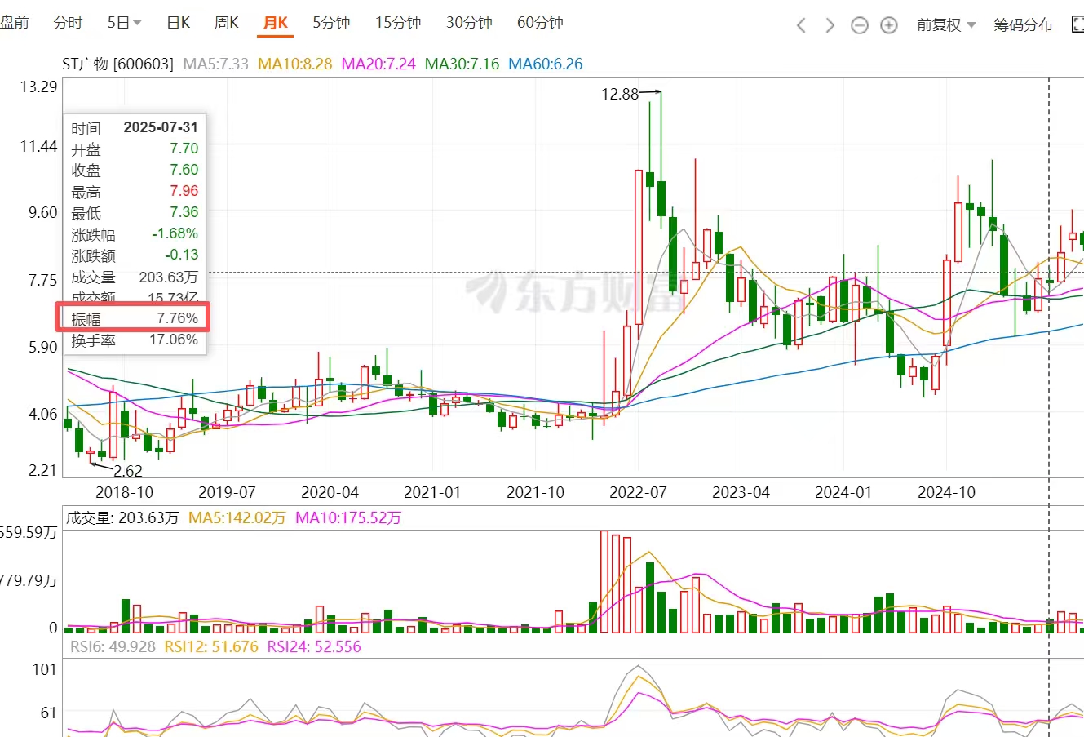Click 开盘 value 7.70

[x=184, y=149]
